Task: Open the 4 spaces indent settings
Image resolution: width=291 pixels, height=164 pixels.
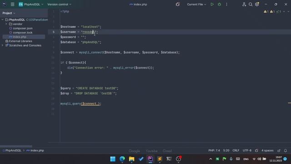Action: (x=267, y=150)
